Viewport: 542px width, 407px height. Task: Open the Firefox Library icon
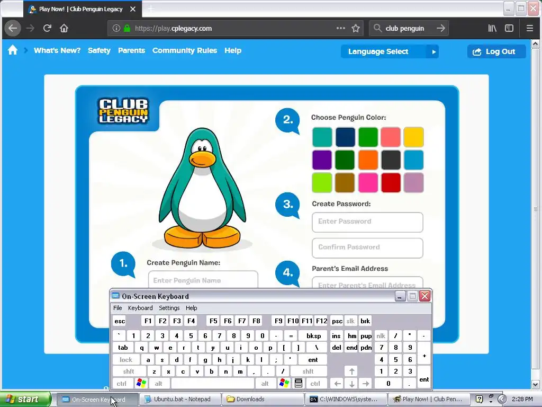click(492, 28)
